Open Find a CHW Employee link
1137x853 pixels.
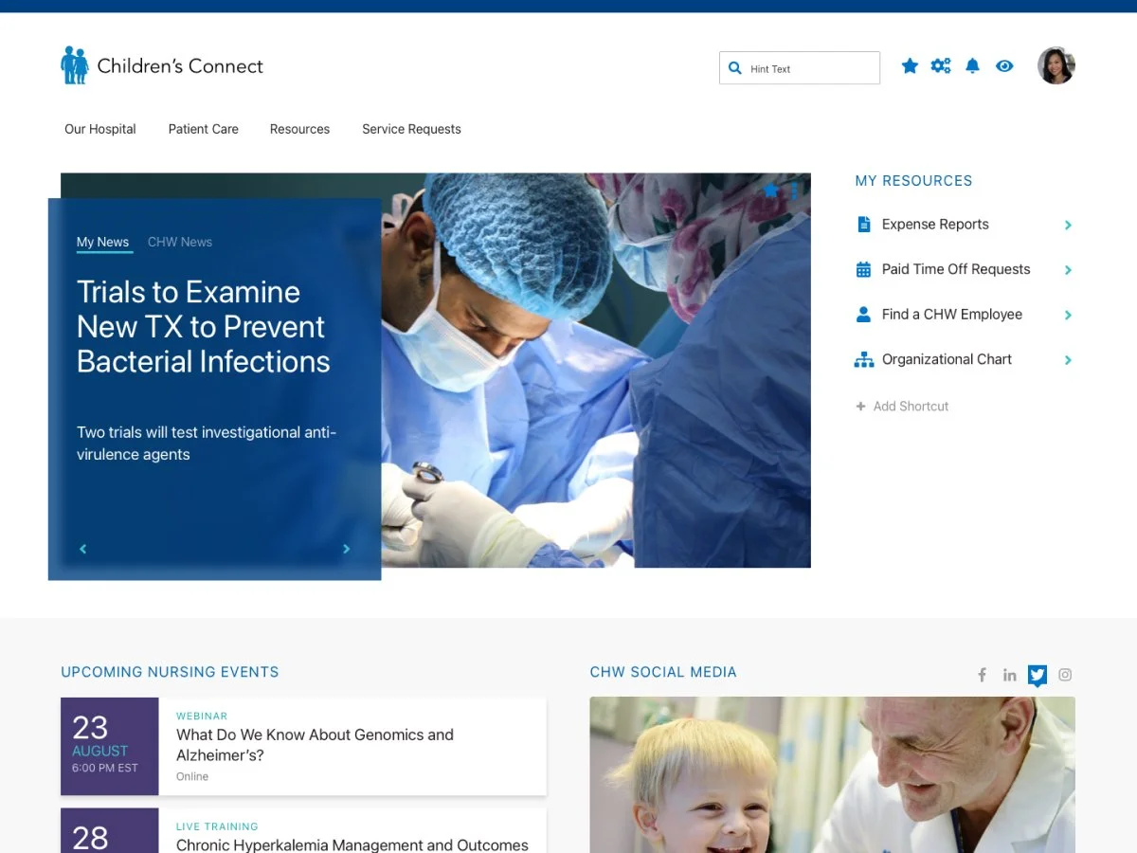[x=952, y=315]
